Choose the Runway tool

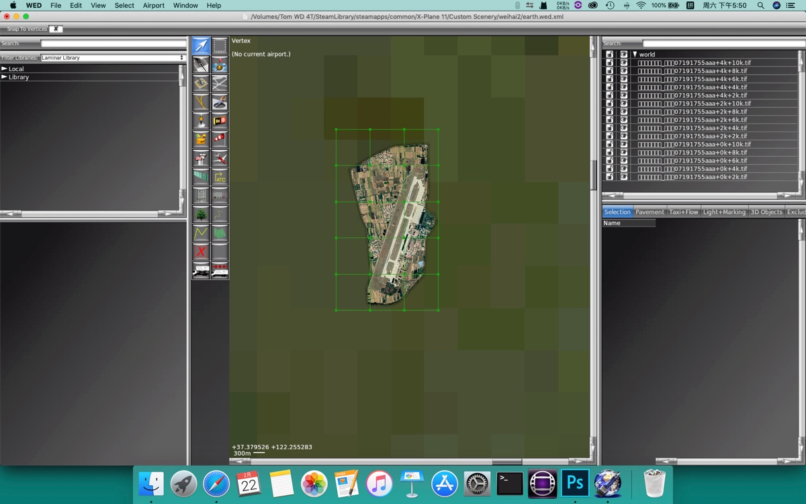(x=201, y=65)
